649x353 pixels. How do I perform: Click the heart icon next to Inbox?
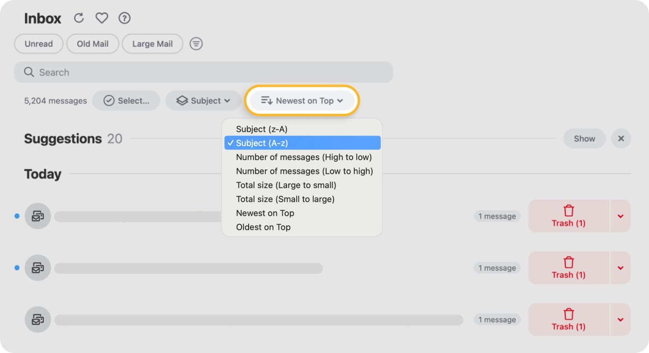tap(101, 18)
